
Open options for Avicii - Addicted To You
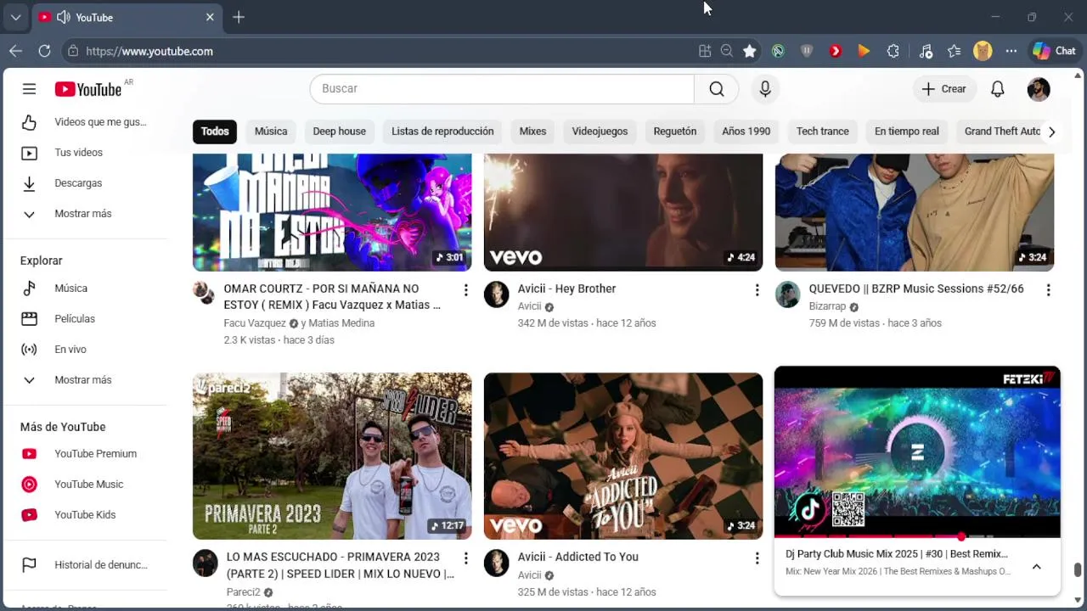tap(757, 558)
